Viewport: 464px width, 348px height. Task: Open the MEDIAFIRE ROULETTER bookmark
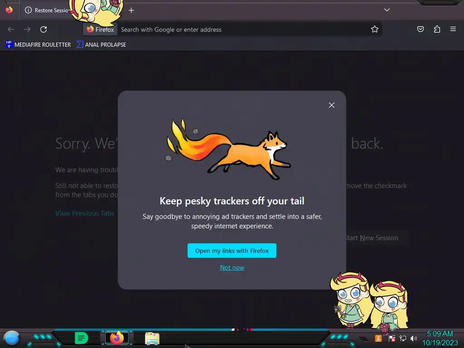coord(38,45)
